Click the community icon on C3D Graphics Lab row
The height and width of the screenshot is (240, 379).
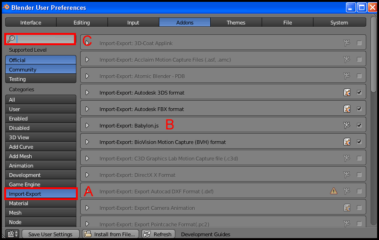click(x=346, y=158)
